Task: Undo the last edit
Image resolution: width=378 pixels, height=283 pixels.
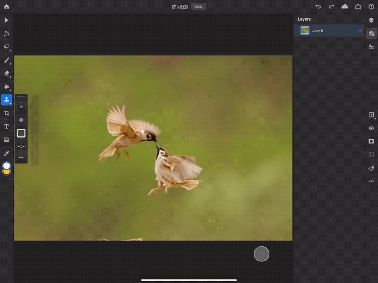Action: coord(318,6)
